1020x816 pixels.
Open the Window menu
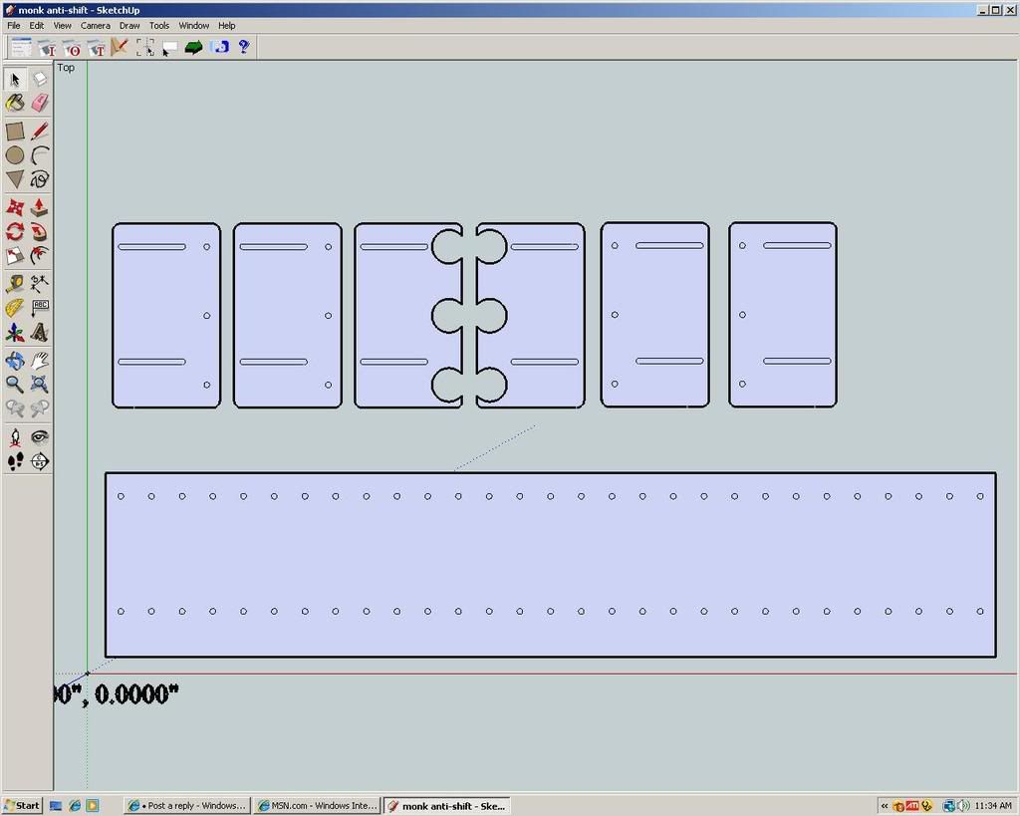[193, 25]
